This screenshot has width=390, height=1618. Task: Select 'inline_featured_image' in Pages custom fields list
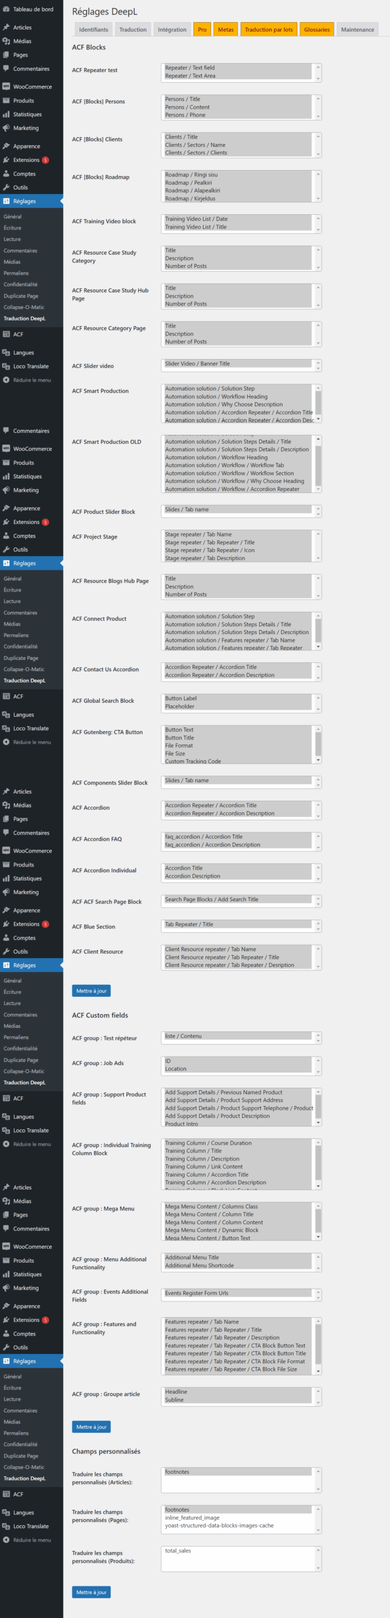point(192,1517)
